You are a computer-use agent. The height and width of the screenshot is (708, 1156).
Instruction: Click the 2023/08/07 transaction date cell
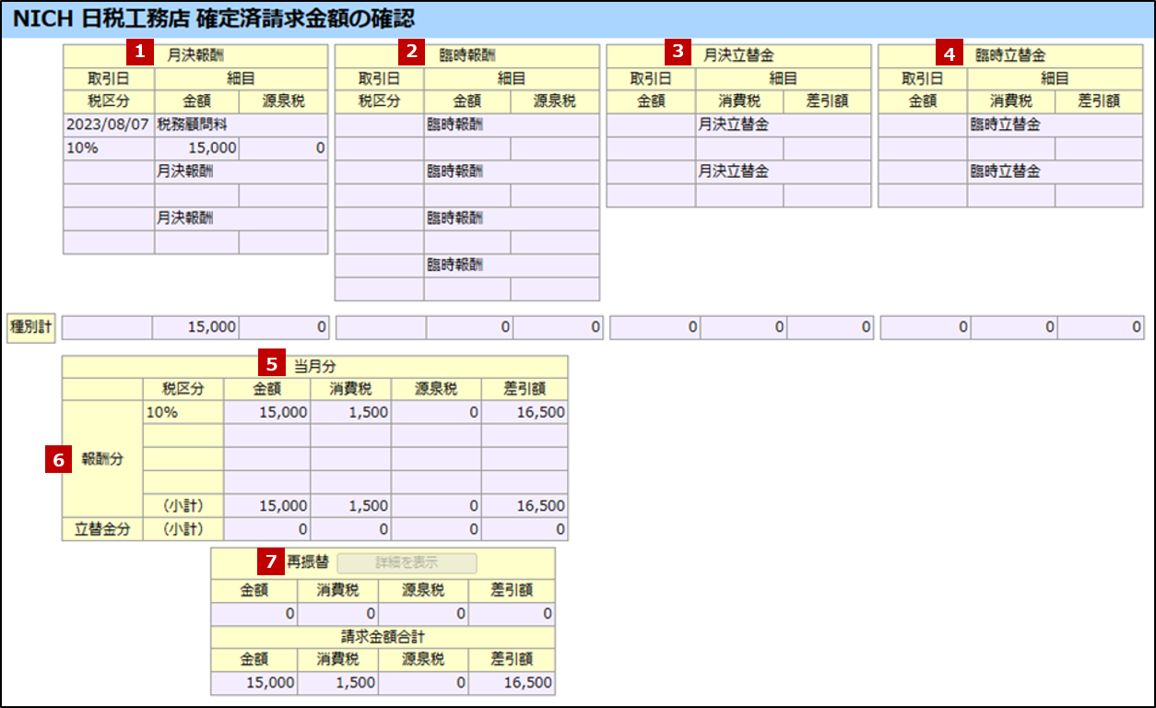[x=108, y=124]
